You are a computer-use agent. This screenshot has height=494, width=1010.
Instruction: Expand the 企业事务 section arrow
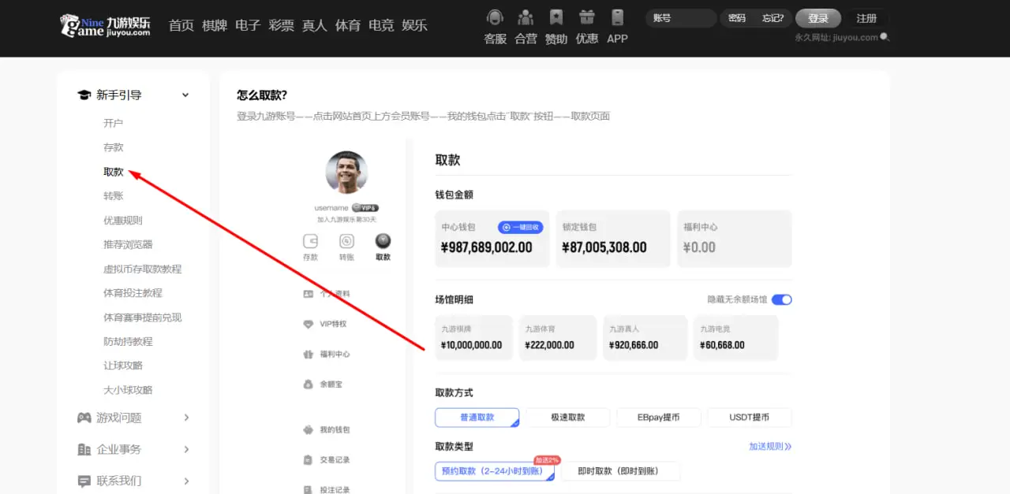tap(186, 449)
